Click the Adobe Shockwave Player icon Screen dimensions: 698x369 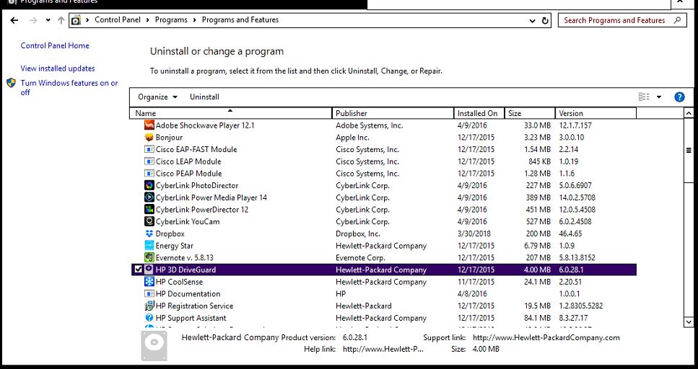[x=149, y=125]
